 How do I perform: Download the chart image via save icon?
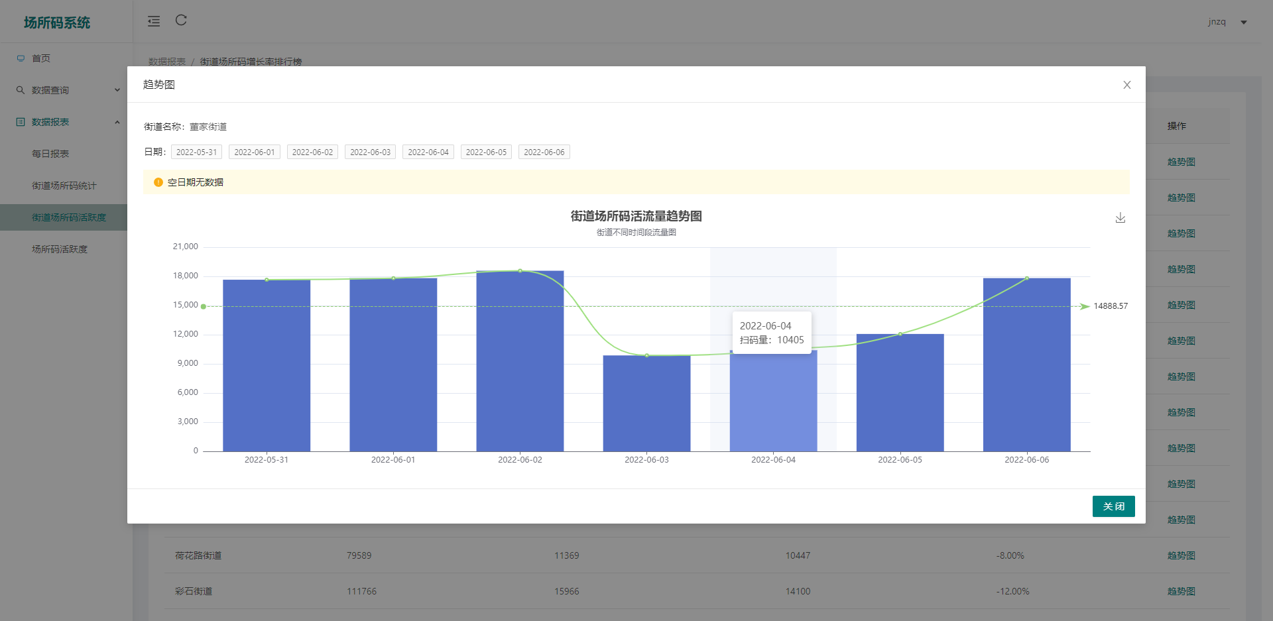(x=1121, y=217)
